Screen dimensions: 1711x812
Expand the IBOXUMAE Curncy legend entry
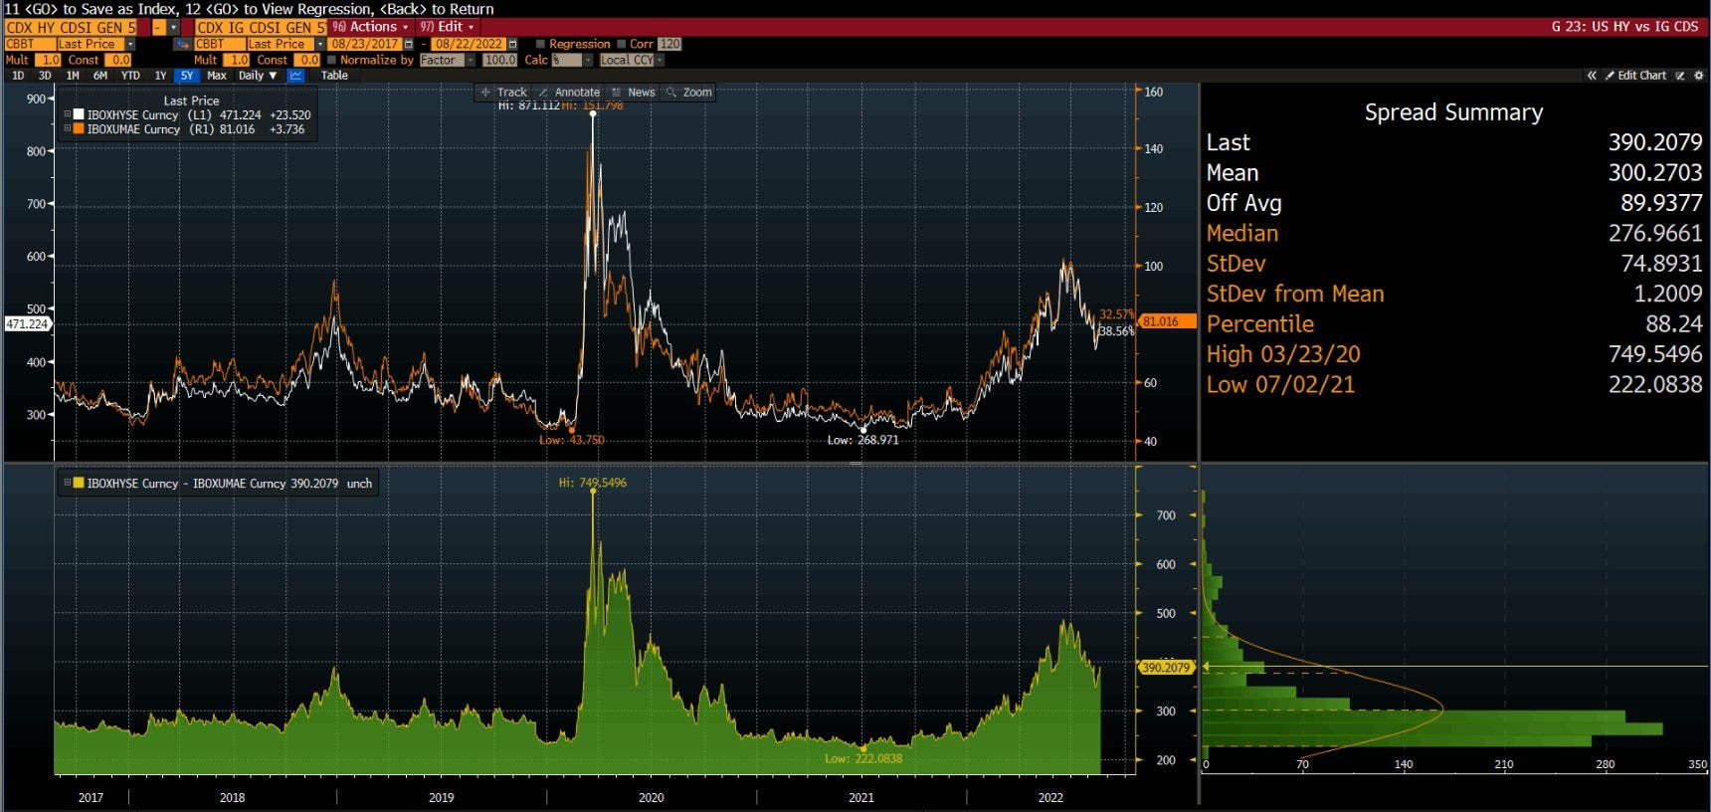pyautogui.click(x=68, y=128)
